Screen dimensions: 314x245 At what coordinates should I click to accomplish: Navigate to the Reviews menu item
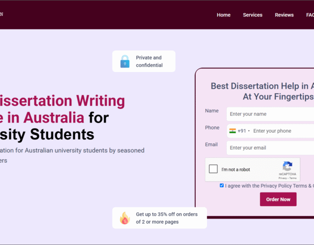click(x=284, y=15)
